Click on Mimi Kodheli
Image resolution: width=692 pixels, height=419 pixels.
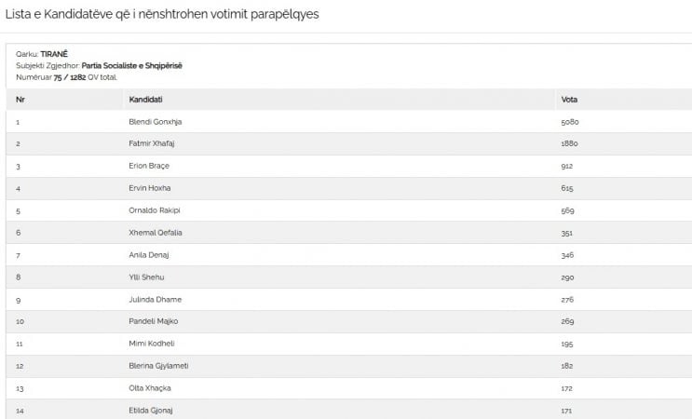point(152,344)
